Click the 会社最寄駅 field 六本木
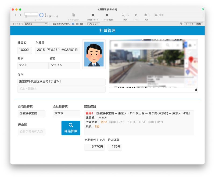The height and width of the screenshot is (178, 215). coord(66,114)
